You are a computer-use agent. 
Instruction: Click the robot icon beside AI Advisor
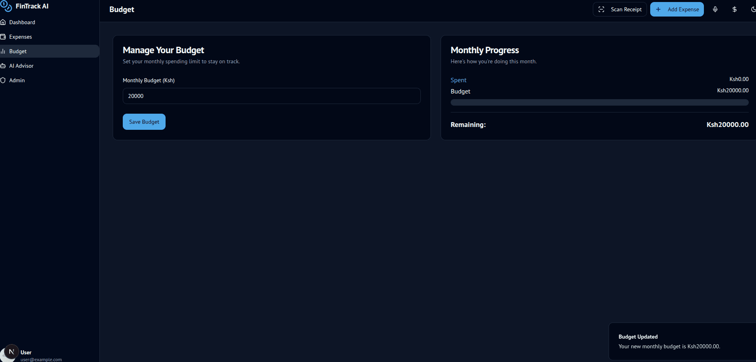[3, 66]
